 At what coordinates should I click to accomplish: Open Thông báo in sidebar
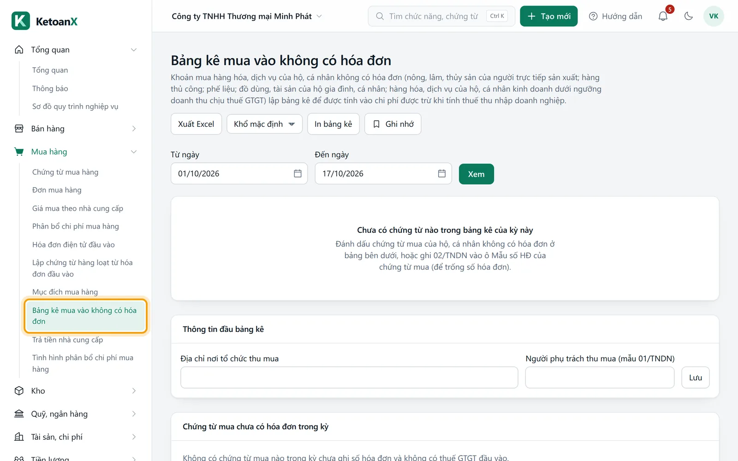[x=50, y=89]
